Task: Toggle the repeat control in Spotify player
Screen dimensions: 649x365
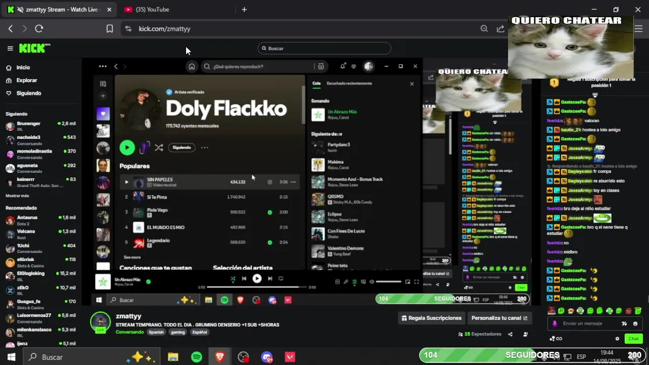Action: point(281,278)
